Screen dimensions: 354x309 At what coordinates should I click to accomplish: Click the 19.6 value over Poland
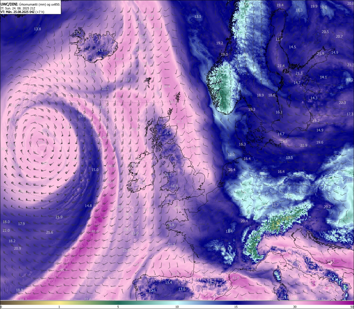[x=320, y=142]
